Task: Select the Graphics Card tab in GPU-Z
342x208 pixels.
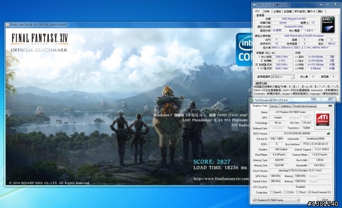Action: click(260, 106)
